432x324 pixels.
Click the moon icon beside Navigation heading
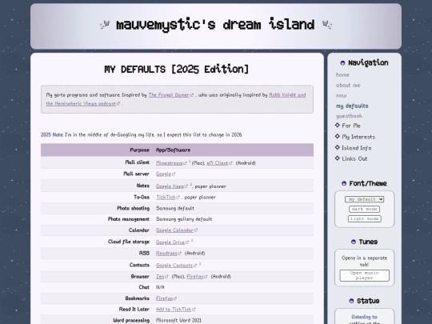click(342, 63)
